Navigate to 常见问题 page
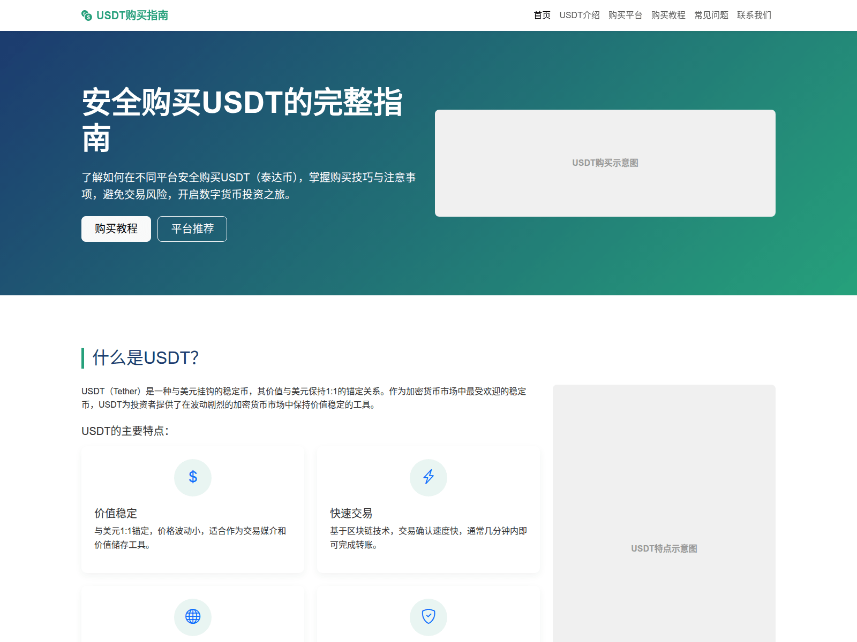Image resolution: width=857 pixels, height=642 pixels. [711, 16]
